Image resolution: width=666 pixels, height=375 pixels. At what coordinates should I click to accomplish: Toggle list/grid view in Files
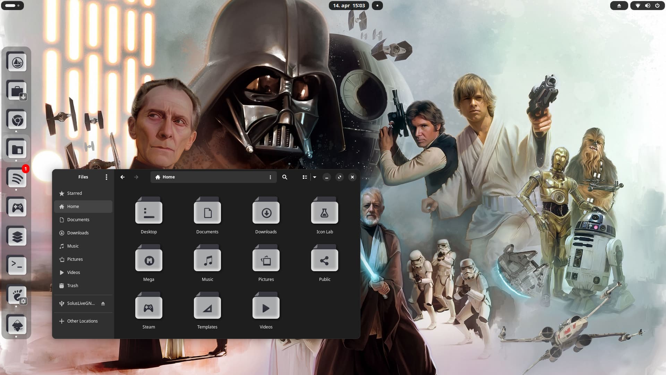click(x=305, y=177)
